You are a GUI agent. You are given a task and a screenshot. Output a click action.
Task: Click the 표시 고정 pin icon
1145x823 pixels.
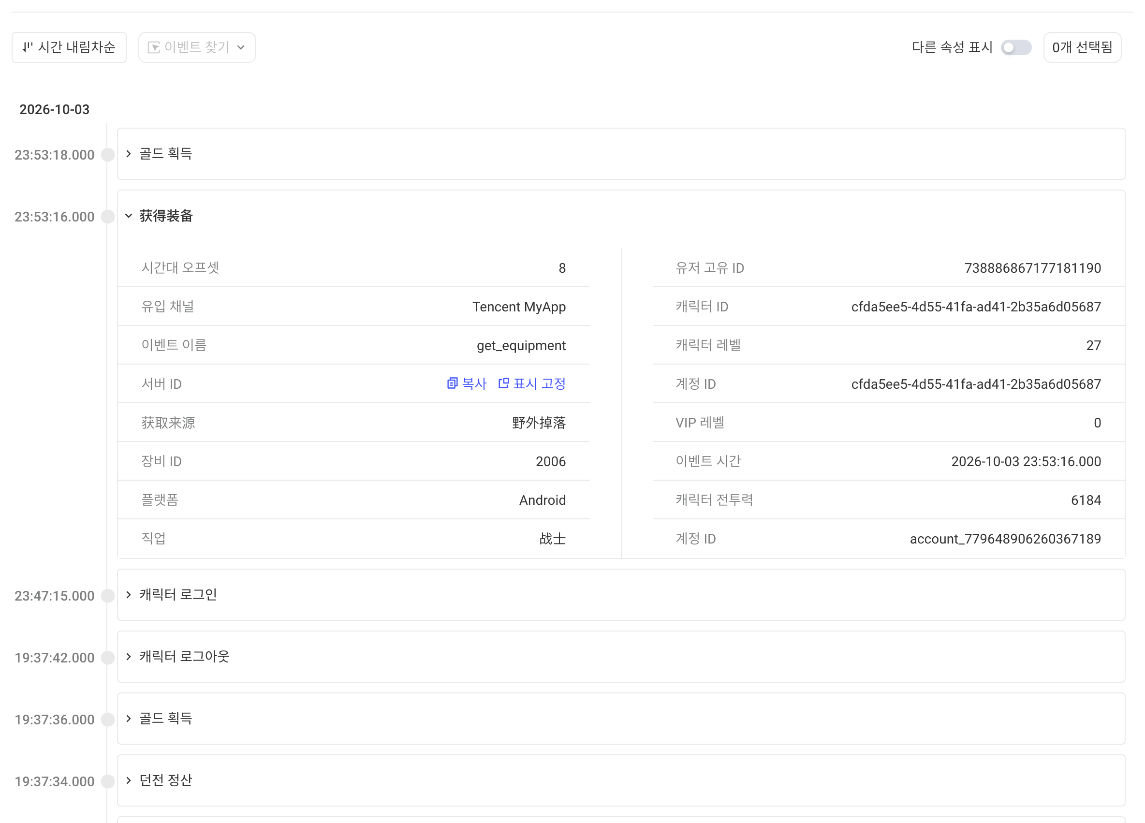tap(503, 384)
